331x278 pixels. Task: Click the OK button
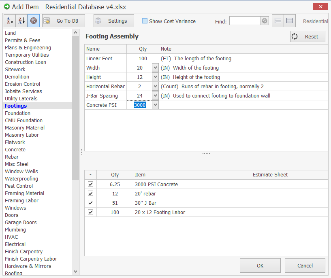click(260, 265)
